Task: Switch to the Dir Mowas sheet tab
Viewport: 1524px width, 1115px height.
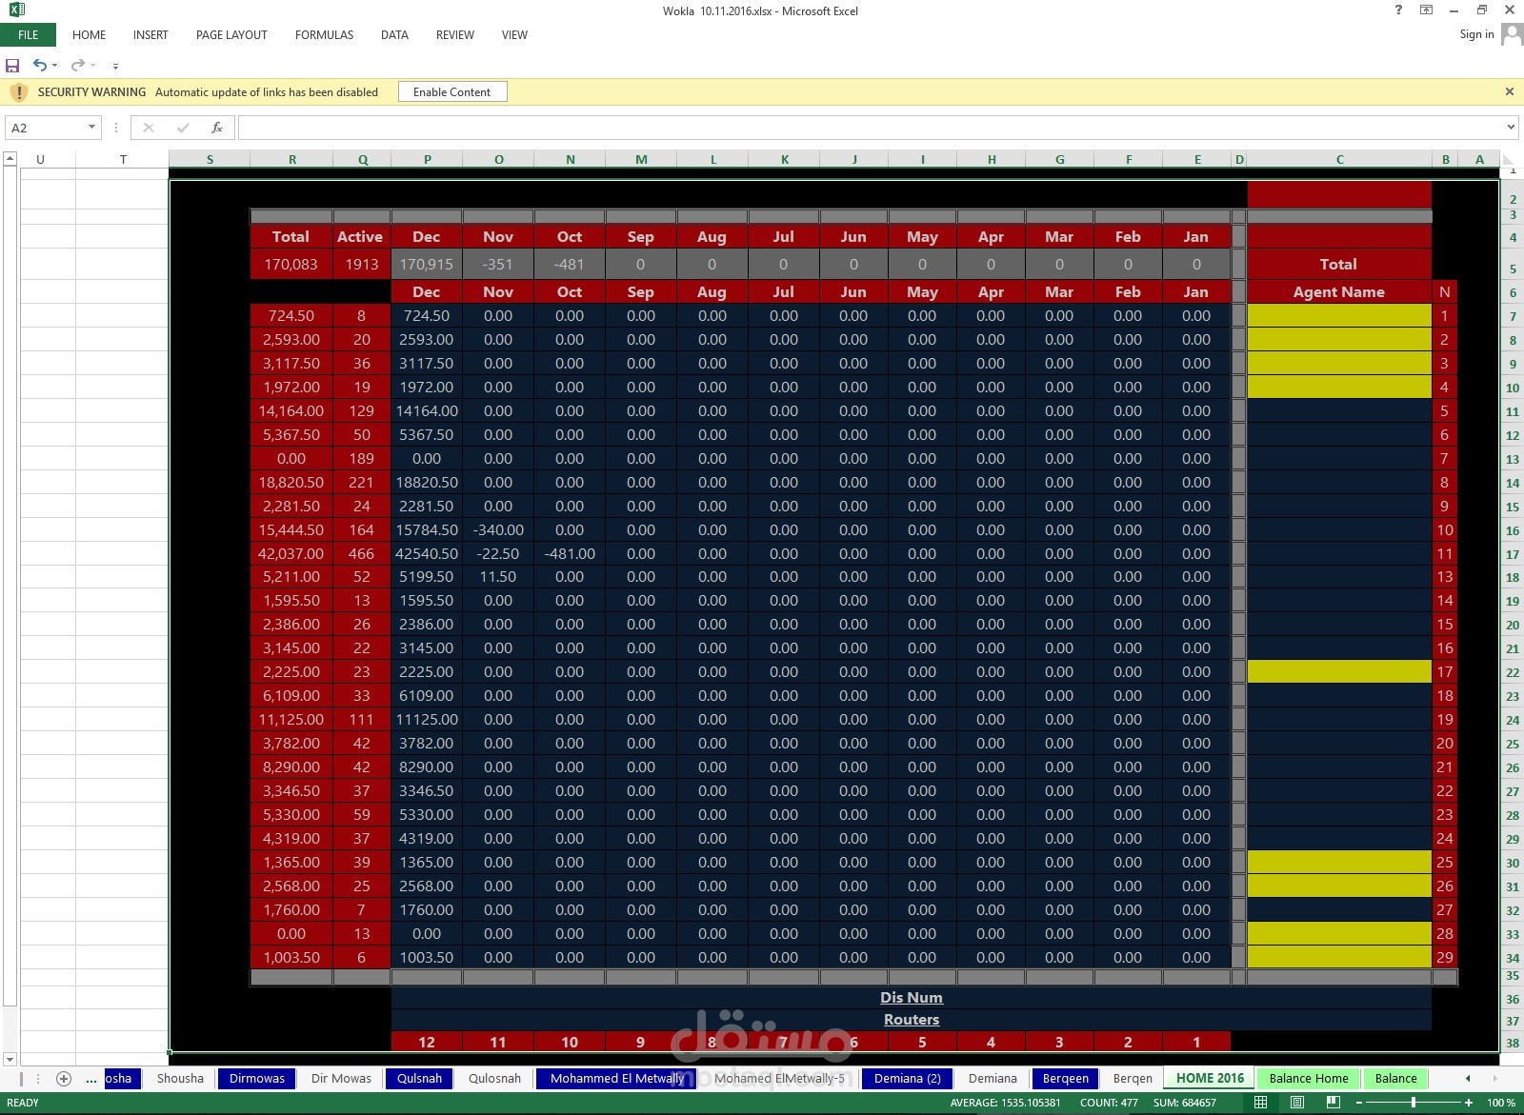Action: [x=341, y=1079]
